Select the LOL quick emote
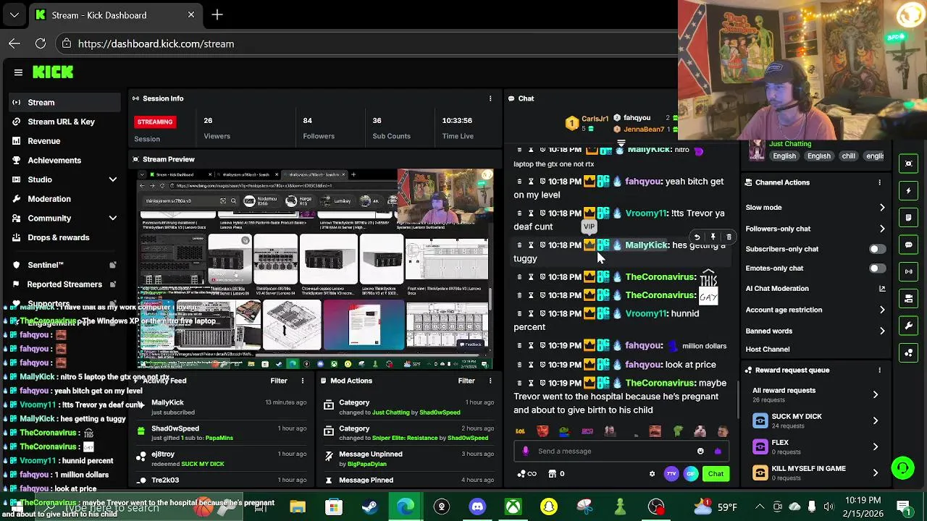 (x=520, y=431)
